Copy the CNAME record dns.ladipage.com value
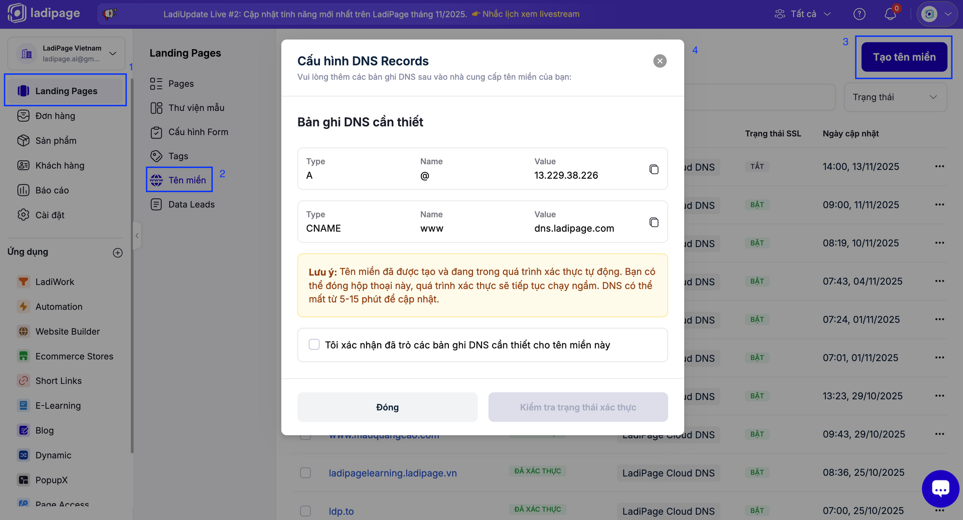 tap(654, 222)
